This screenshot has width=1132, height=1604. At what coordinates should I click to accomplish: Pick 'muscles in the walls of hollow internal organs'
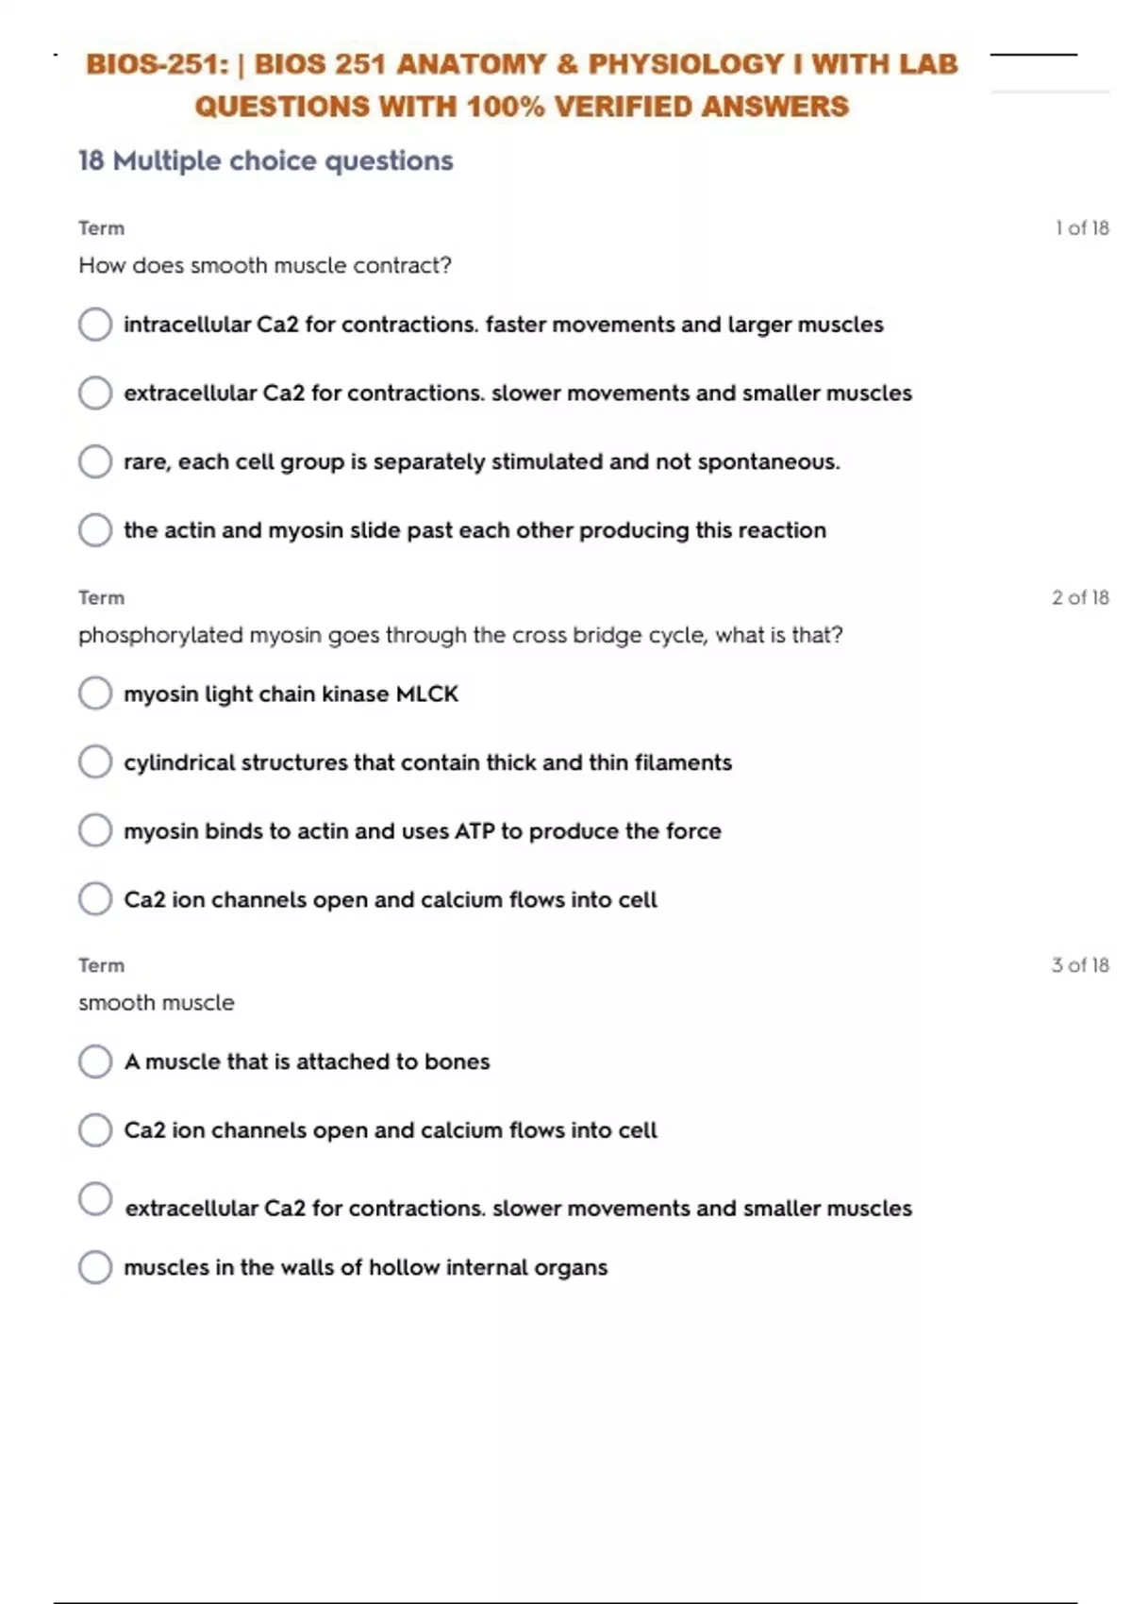click(x=95, y=1267)
